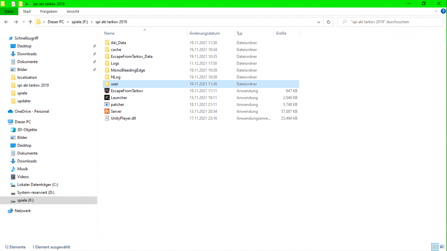Image resolution: width=447 pixels, height=251 pixels.
Task: Select the Logs folder icon
Action: pyautogui.click(x=107, y=63)
